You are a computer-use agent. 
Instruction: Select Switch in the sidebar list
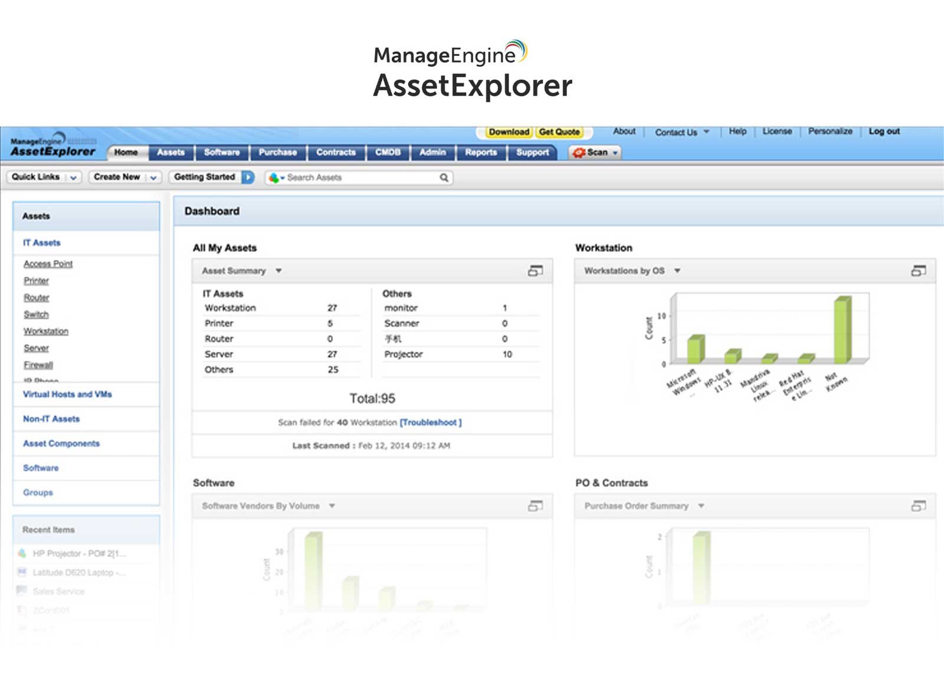click(36, 314)
